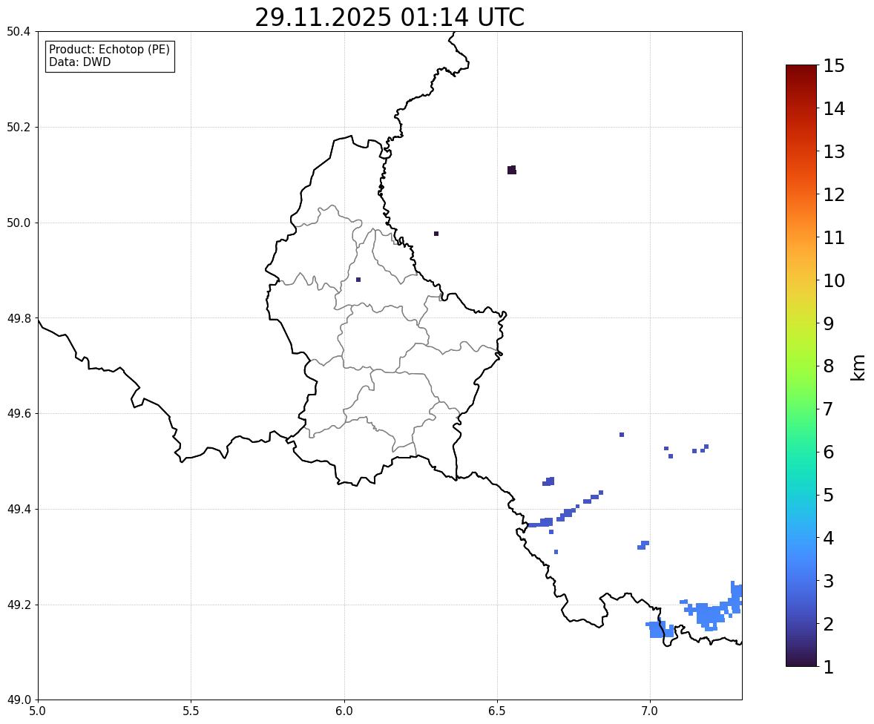The width and height of the screenshot is (874, 724).
Task: Click the title "29.11.2025 01:14 UTC"
Action: [390, 17]
